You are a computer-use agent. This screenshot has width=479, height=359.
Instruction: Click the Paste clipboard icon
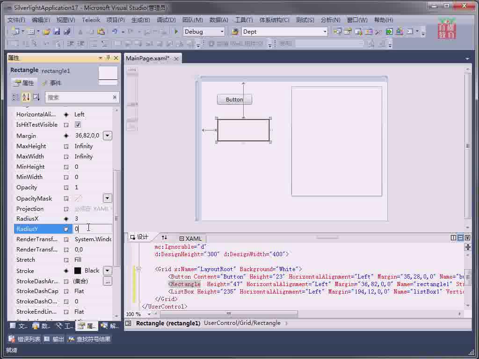[x=101, y=31]
